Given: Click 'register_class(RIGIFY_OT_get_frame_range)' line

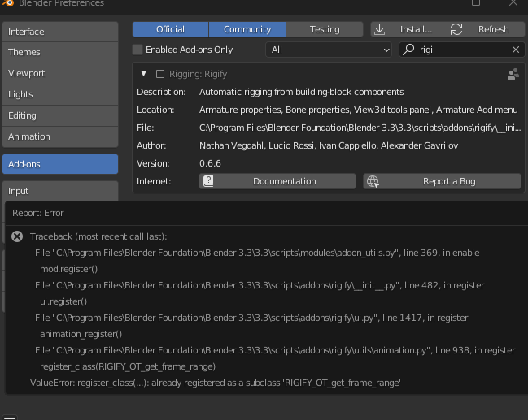Looking at the screenshot, I should 128,366.
